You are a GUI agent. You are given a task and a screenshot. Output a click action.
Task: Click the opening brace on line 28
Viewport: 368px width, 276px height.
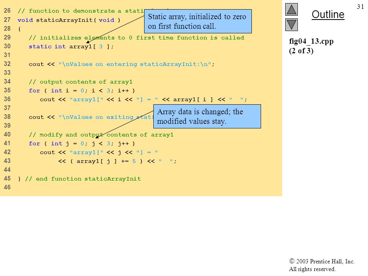[19, 29]
